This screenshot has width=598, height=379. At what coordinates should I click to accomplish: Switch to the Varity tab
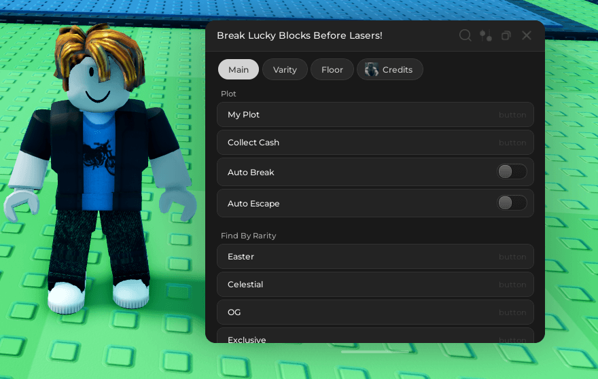click(285, 69)
